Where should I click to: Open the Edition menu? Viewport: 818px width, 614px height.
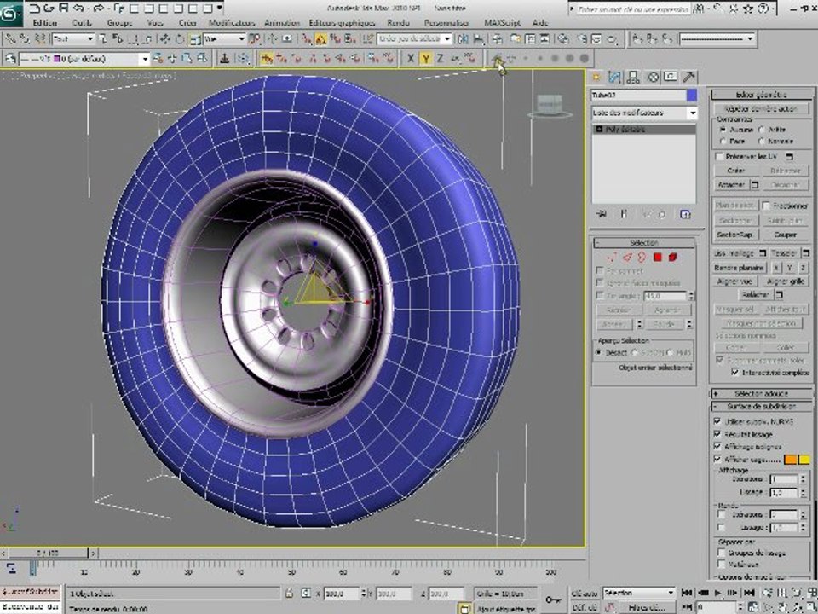[x=45, y=23]
